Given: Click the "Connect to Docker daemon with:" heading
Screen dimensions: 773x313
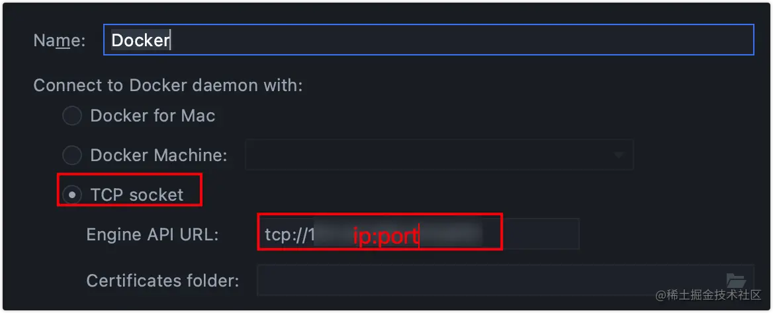Looking at the screenshot, I should coord(168,86).
